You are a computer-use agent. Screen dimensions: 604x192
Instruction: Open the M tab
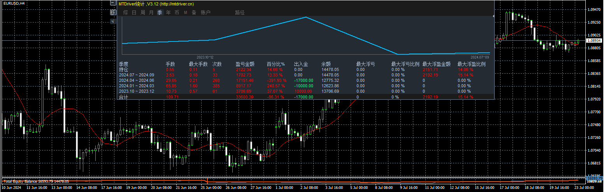click(185, 12)
